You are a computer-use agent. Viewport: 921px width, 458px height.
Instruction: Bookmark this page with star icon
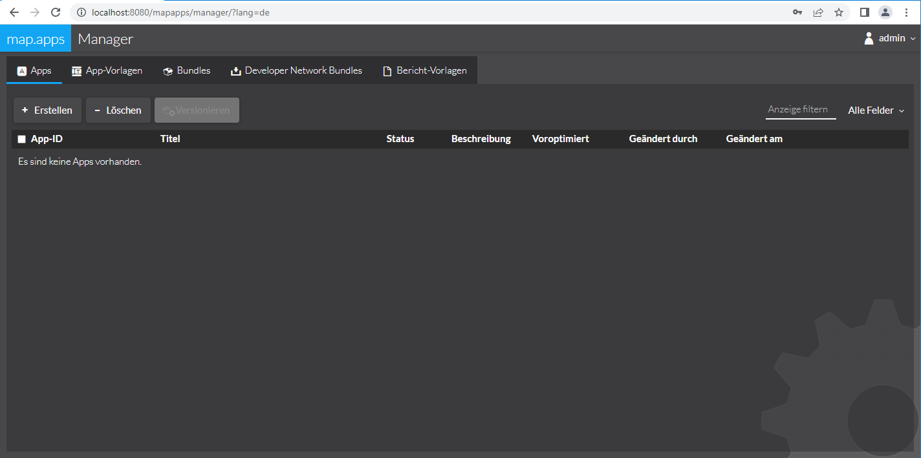[x=839, y=12]
